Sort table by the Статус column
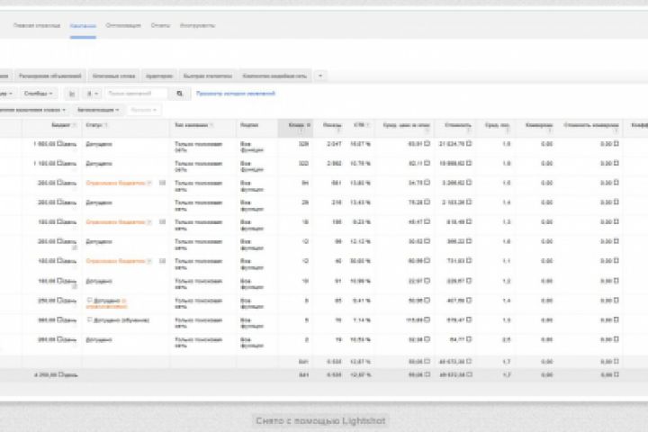The width and height of the screenshot is (648, 432). click(x=94, y=125)
